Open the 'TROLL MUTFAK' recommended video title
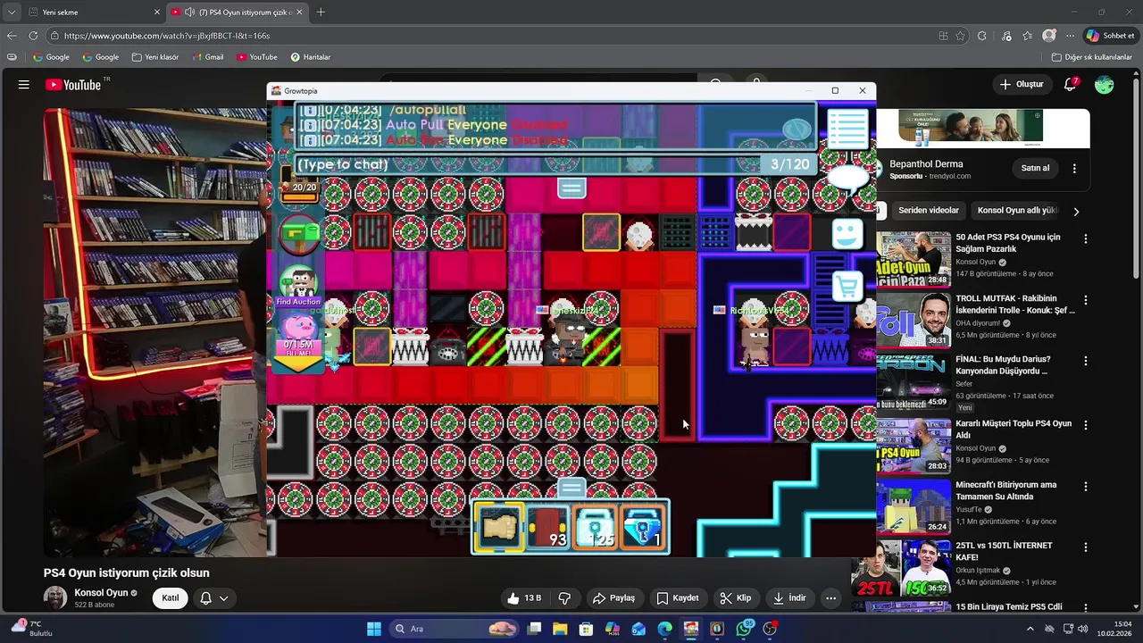 [x=1015, y=305]
